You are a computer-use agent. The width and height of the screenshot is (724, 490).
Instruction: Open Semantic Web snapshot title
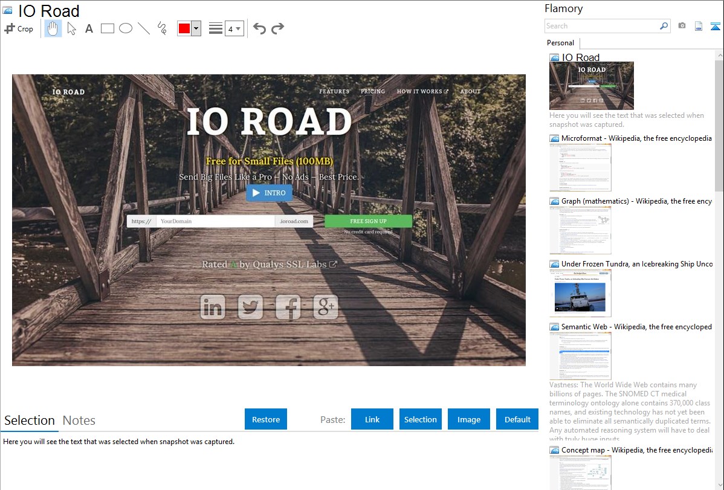[636, 326]
